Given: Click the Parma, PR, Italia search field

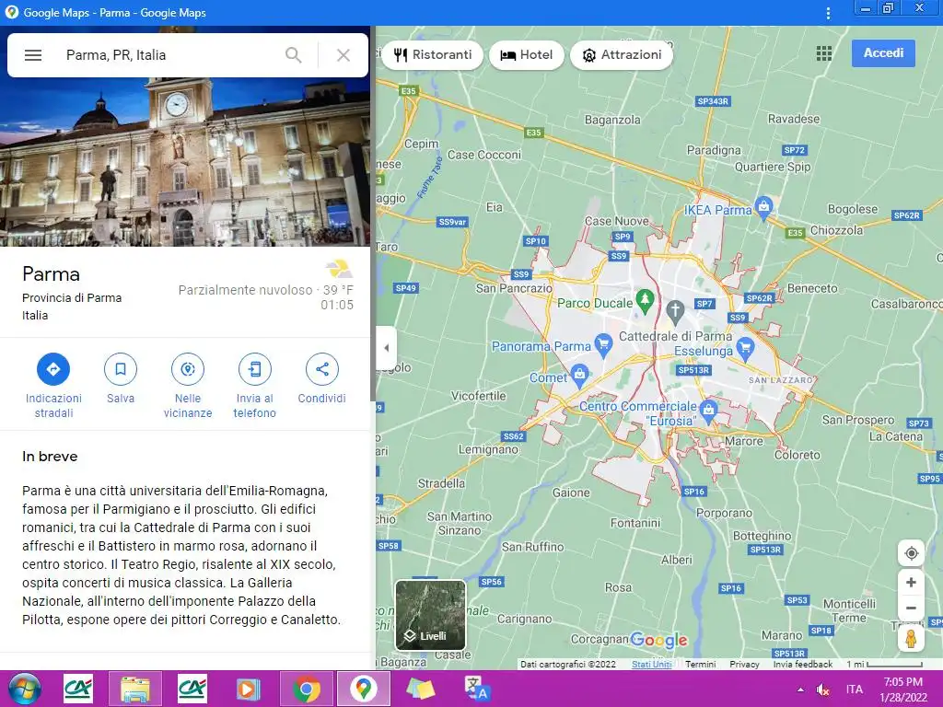Looking at the screenshot, I should (x=170, y=55).
